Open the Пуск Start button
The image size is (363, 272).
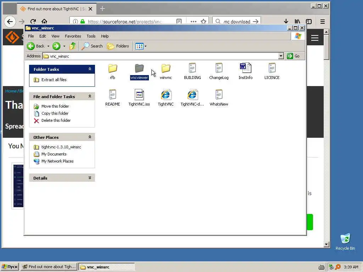10,267
